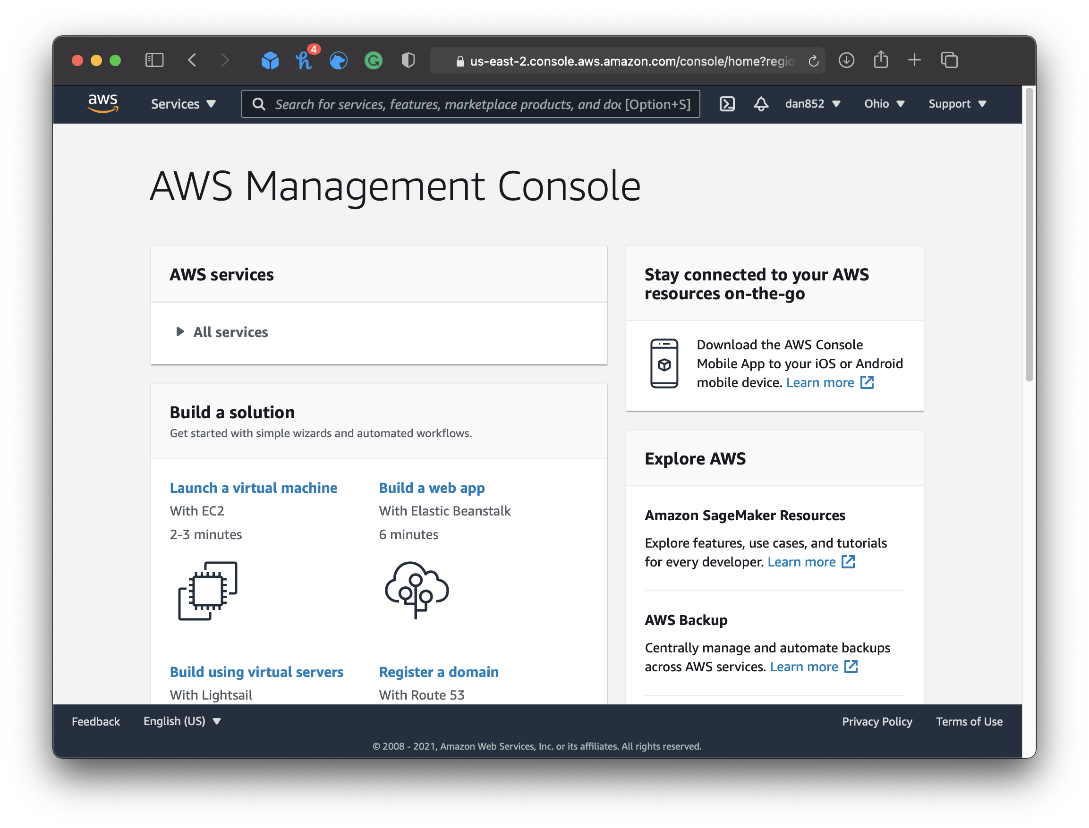The image size is (1089, 828).
Task: Click the EC2 virtual machine chip icon
Action: [207, 591]
